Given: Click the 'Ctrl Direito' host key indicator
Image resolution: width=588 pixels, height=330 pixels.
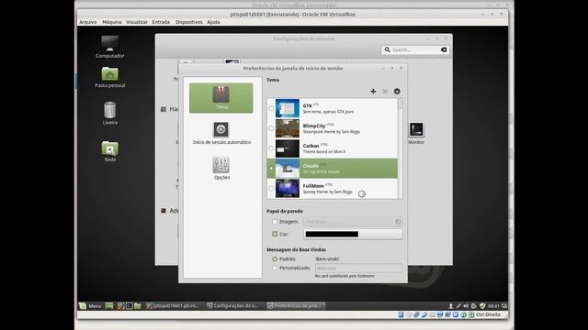Looking at the screenshot, I should coord(488,314).
